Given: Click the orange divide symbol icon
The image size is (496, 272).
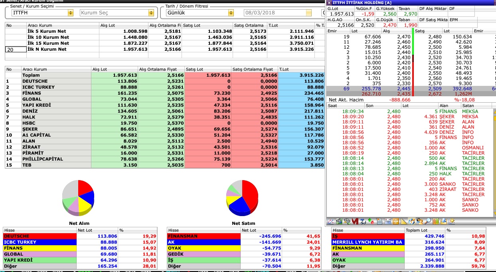Looking at the screenshot, I should (x=396, y=221).
